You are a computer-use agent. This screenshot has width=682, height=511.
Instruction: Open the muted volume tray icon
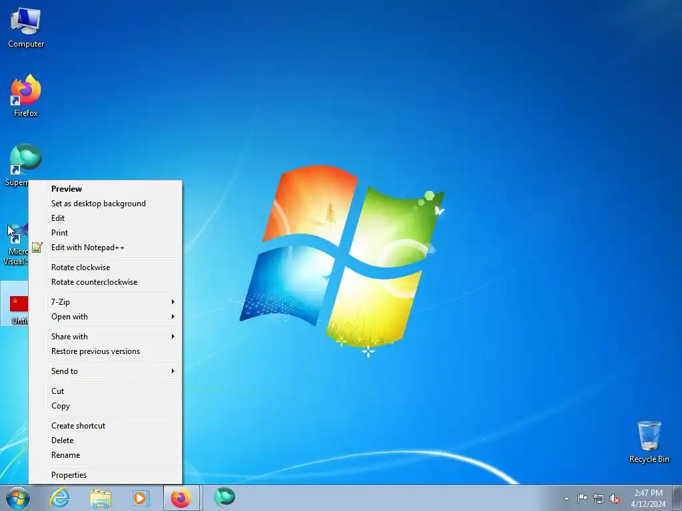[615, 498]
